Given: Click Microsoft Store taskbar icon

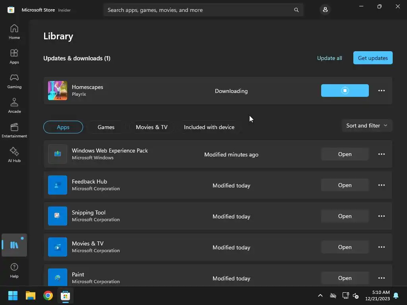Looking at the screenshot, I should point(66,295).
